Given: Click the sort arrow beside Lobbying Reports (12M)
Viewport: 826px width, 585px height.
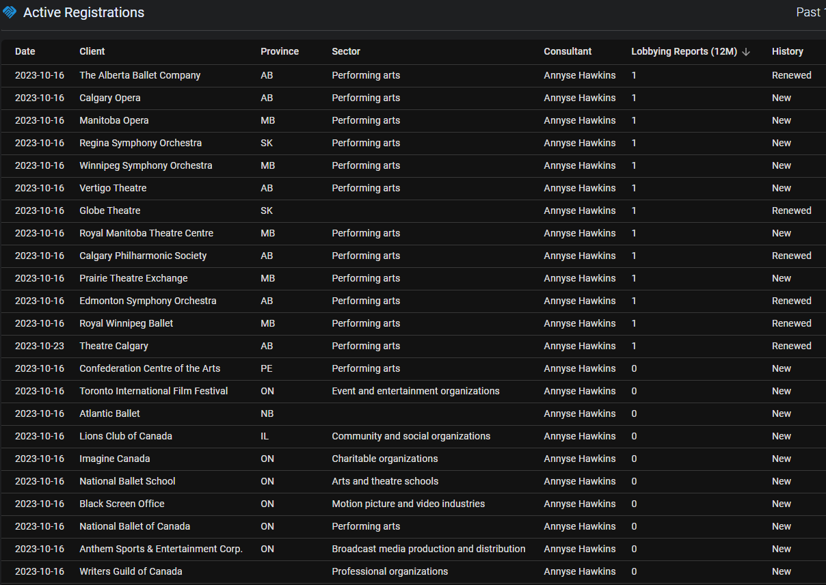Looking at the screenshot, I should [746, 52].
